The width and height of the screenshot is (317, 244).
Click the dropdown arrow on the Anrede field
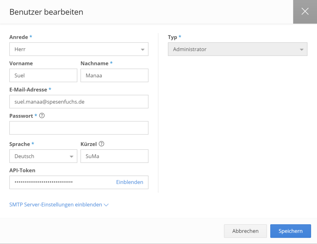coord(142,49)
